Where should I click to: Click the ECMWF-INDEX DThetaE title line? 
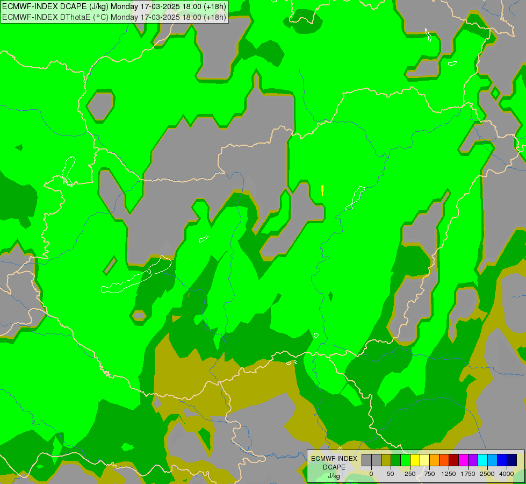point(114,17)
